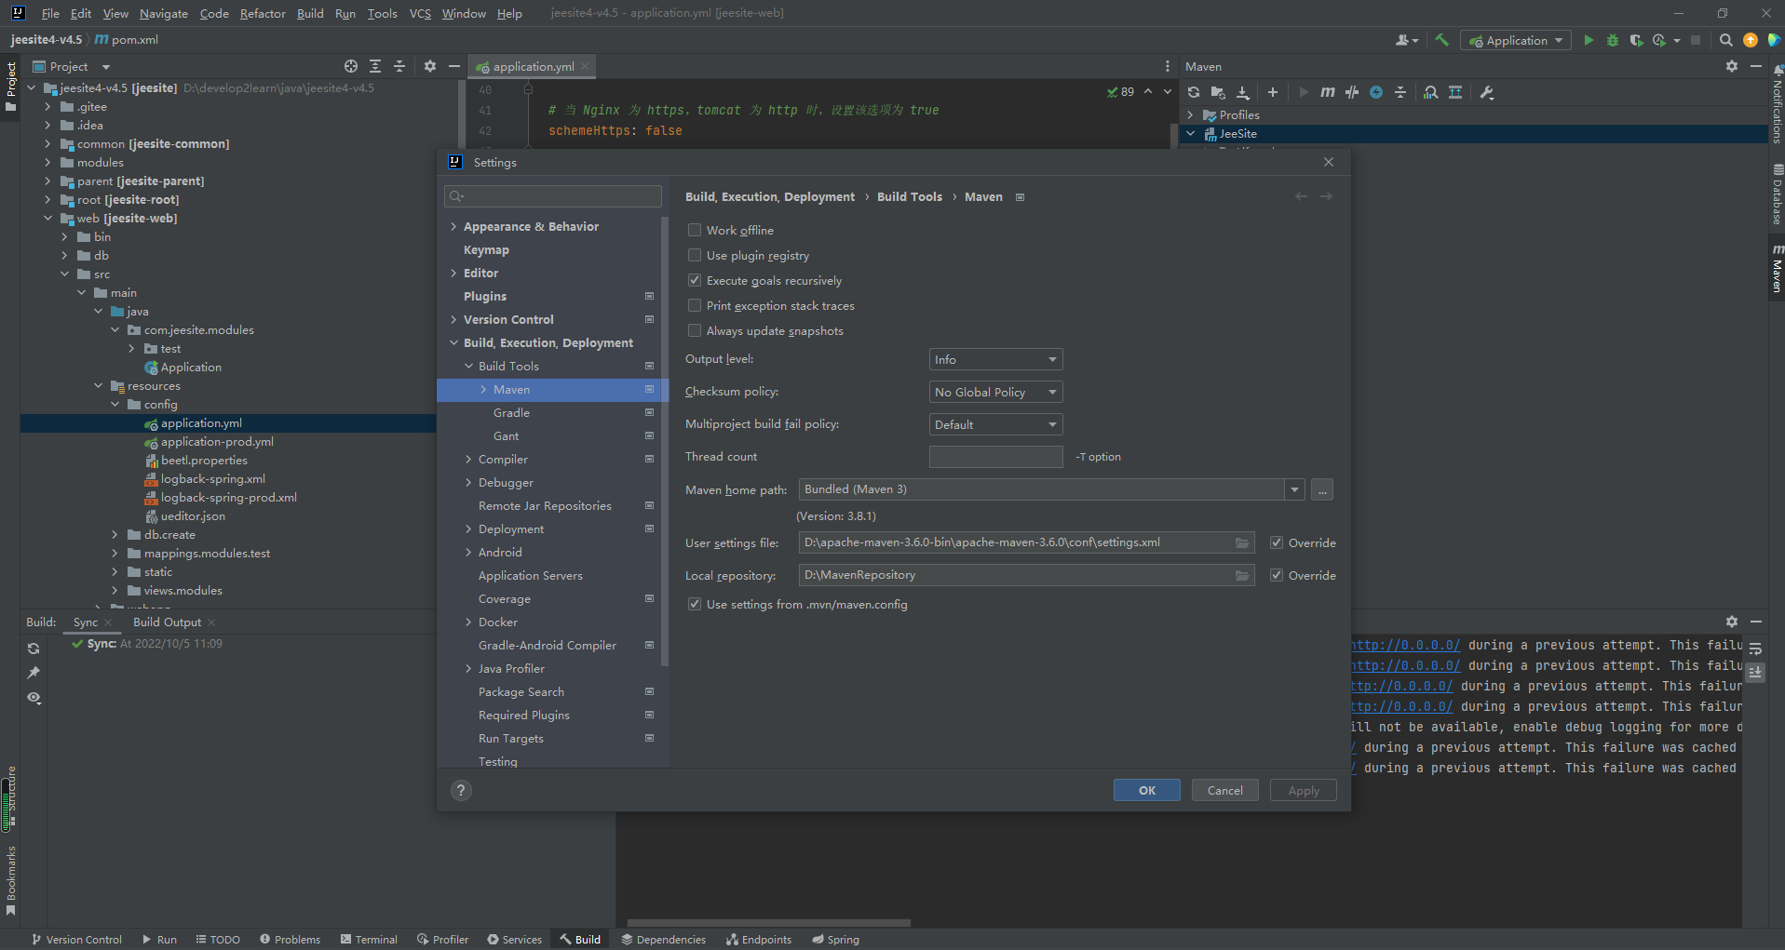This screenshot has width=1785, height=950.
Task: Enable Use plugin registry checkbox
Action: (695, 255)
